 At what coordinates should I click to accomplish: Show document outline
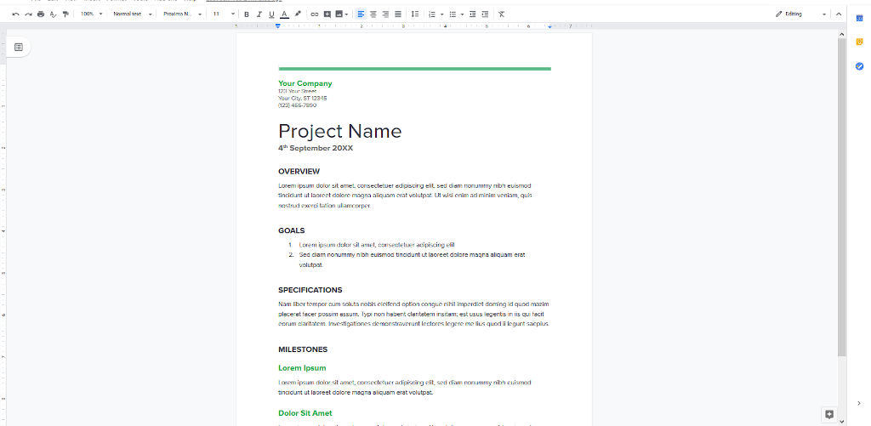pyautogui.click(x=19, y=48)
